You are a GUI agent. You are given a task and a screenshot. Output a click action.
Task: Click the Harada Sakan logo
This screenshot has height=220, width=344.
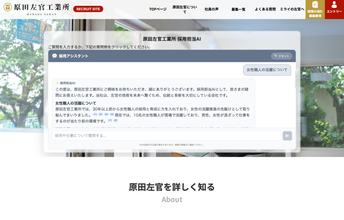pos(37,9)
